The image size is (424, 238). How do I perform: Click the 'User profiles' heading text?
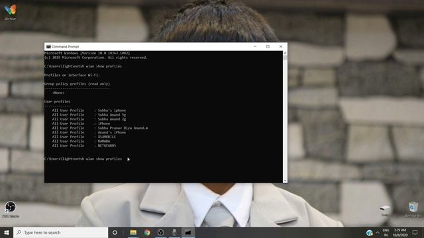[x=57, y=101]
